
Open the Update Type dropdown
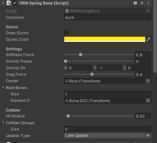coord(108,135)
